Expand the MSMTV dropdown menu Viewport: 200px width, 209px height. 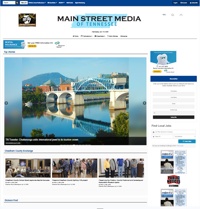coord(62,3)
